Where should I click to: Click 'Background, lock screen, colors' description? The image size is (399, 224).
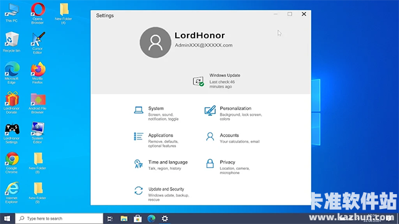click(241, 117)
